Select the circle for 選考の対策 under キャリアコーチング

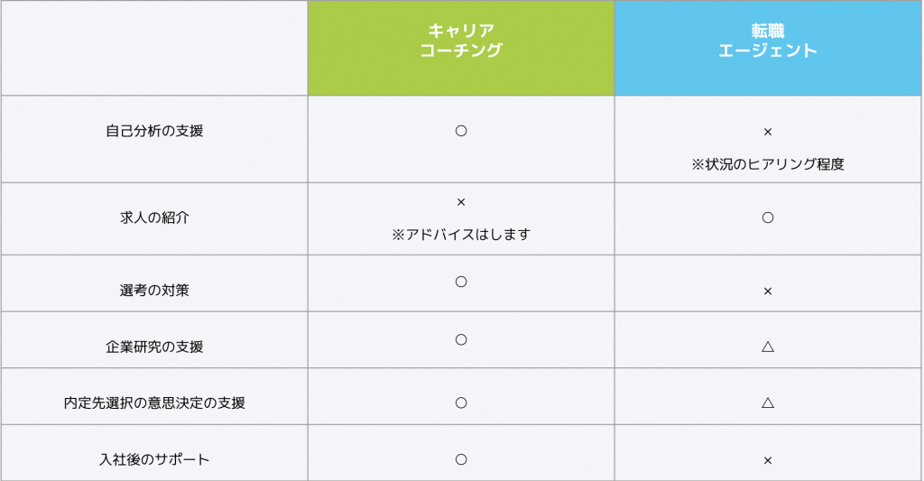461,282
